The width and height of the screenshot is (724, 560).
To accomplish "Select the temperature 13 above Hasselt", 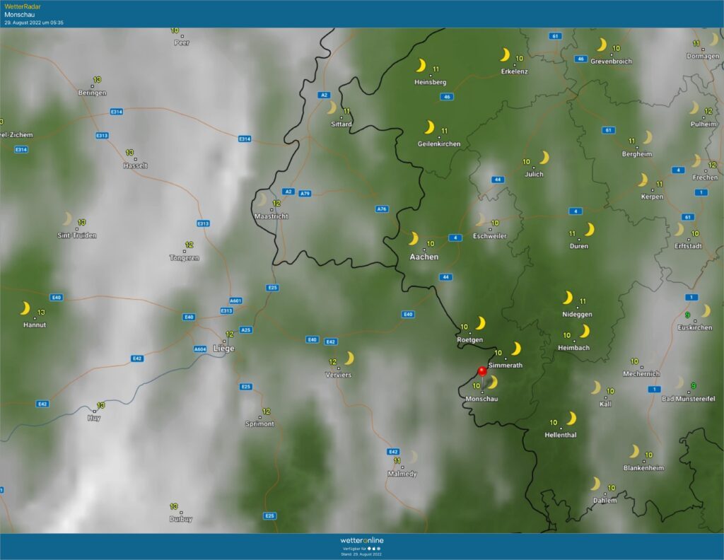I will click(130, 152).
